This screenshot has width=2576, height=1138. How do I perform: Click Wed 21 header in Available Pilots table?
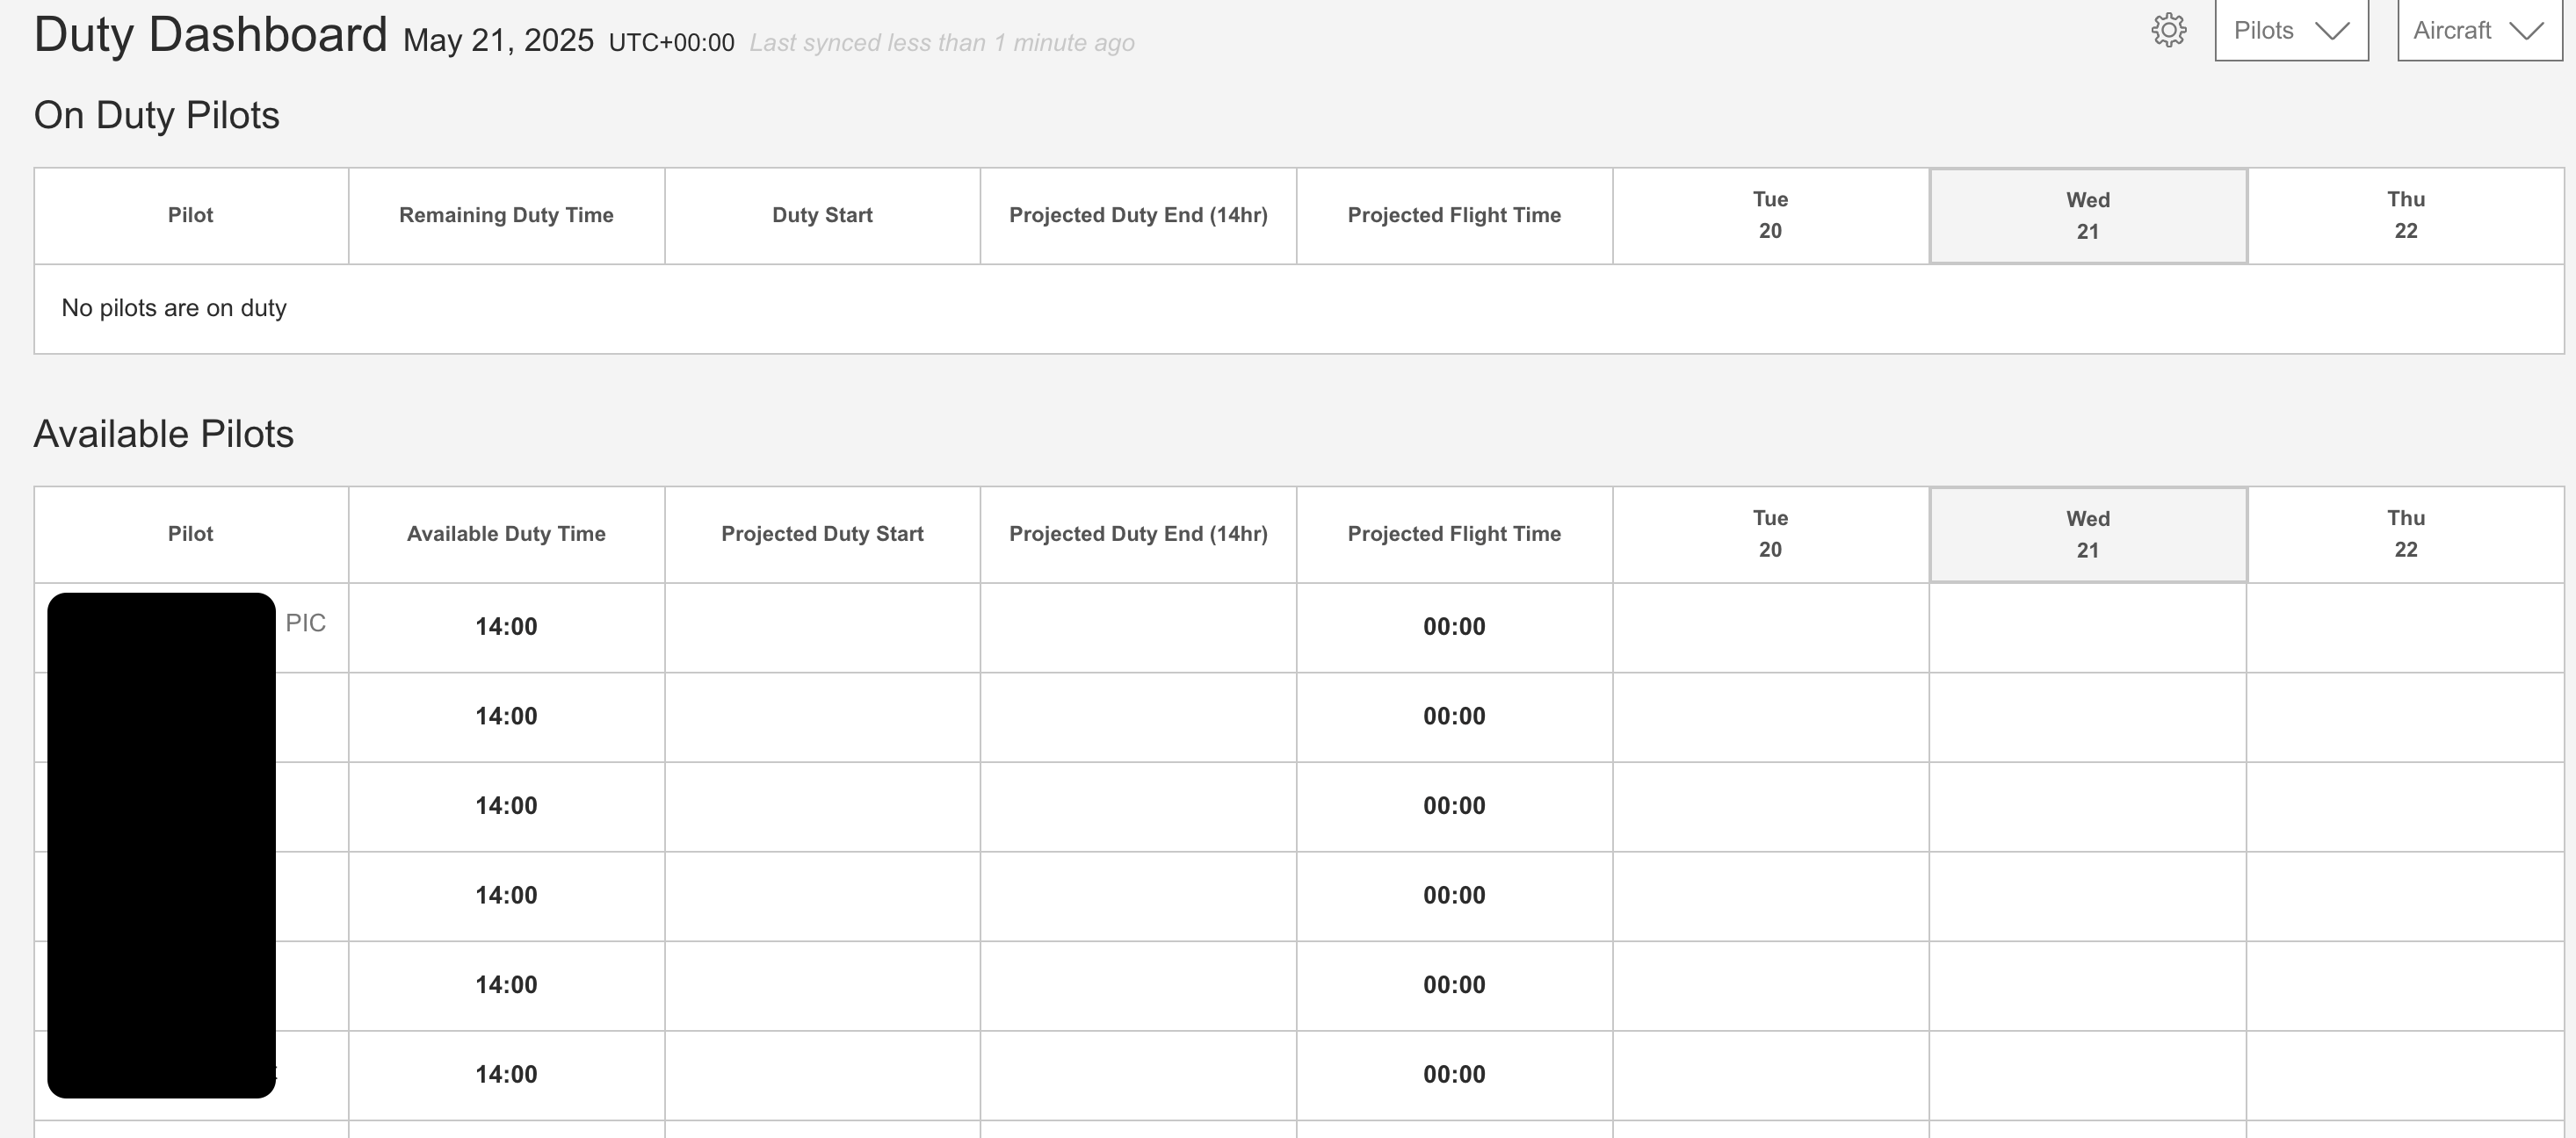tap(2088, 535)
